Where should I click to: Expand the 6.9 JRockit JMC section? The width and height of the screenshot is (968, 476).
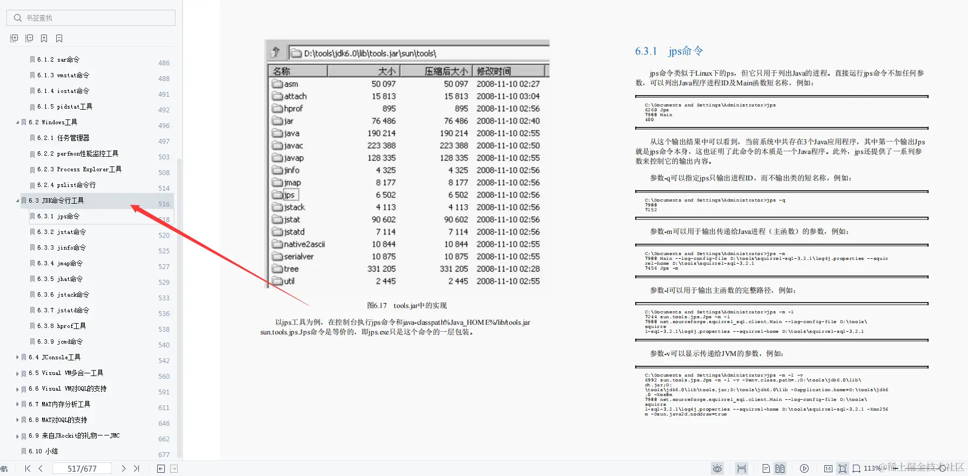(x=17, y=436)
